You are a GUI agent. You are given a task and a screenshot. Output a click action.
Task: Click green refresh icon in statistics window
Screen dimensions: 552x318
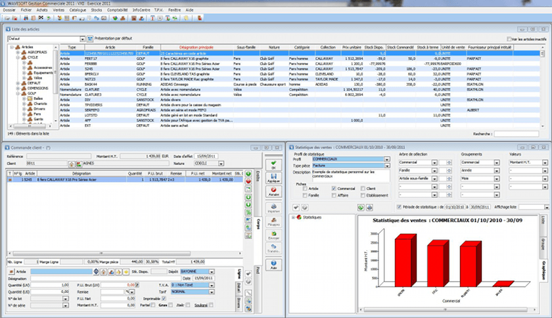(361, 208)
